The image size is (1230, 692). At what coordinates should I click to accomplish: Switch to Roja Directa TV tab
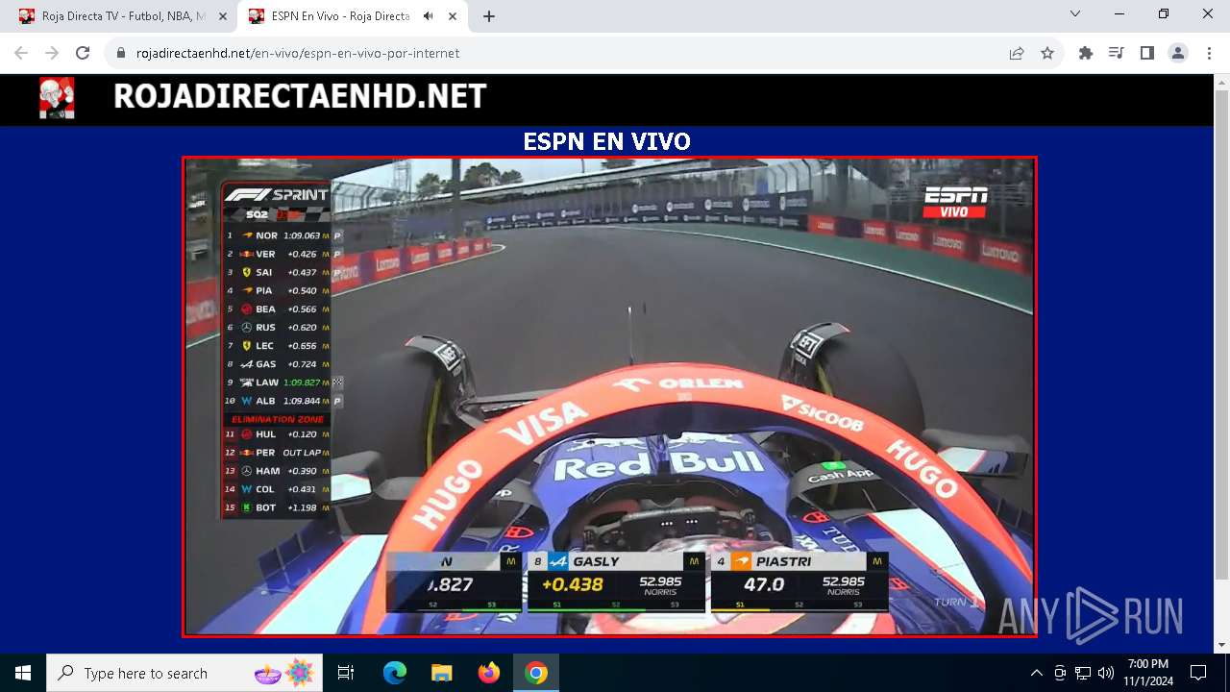click(123, 16)
